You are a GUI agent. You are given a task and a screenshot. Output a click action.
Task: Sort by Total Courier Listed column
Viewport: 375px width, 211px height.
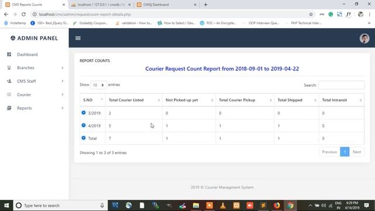pos(134,100)
